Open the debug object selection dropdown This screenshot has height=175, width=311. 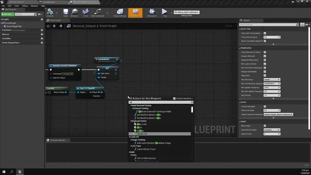click(x=187, y=12)
